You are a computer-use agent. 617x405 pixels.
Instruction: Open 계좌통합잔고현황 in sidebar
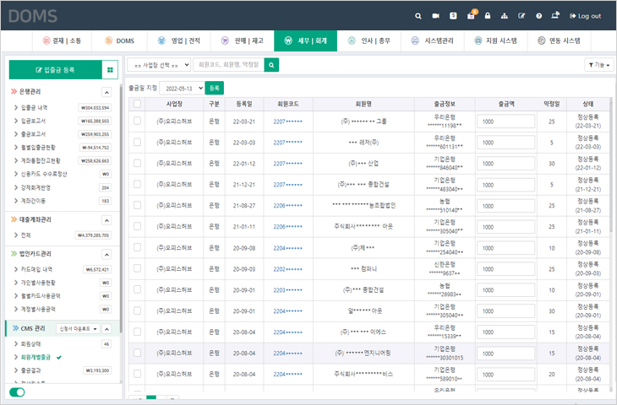41,160
